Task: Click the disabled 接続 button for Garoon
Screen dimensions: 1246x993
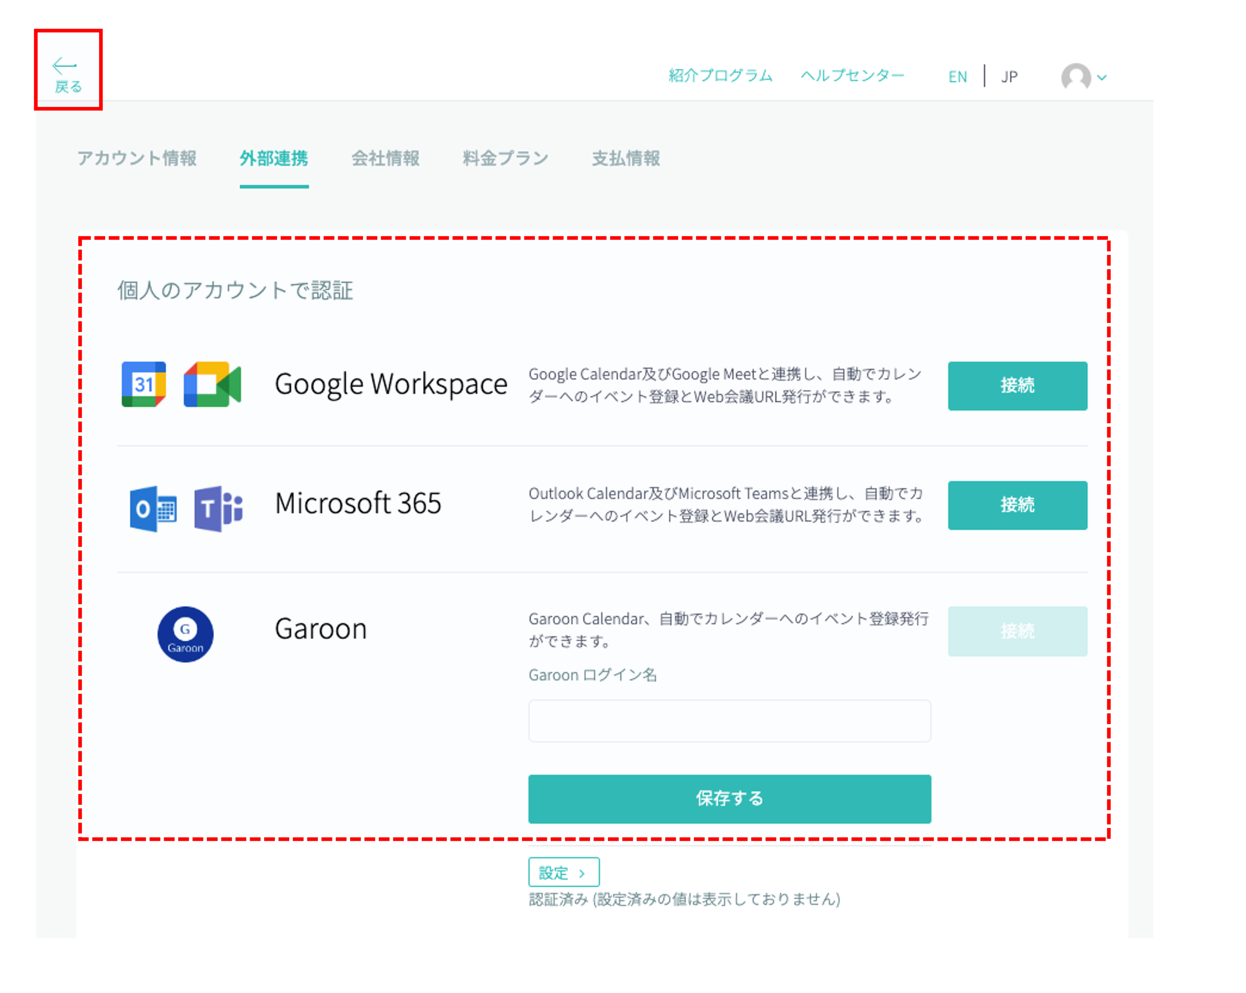Action: tap(1017, 631)
